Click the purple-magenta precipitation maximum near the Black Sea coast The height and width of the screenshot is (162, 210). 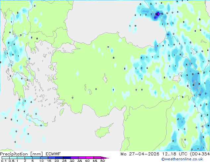[x=158, y=14]
